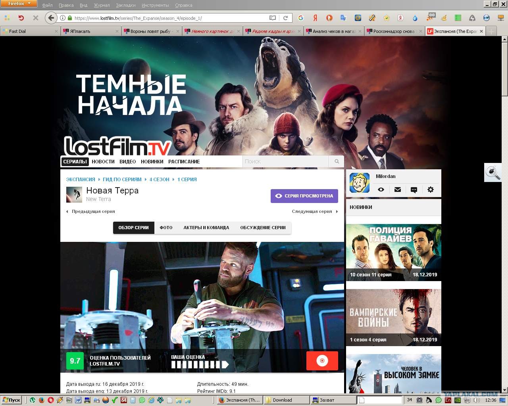Go to Предыдущая серия
The height and width of the screenshot is (406, 508).
point(90,211)
